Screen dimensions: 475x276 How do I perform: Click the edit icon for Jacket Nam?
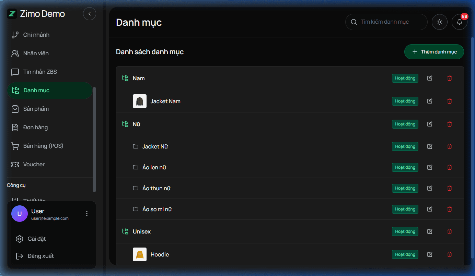click(x=430, y=101)
